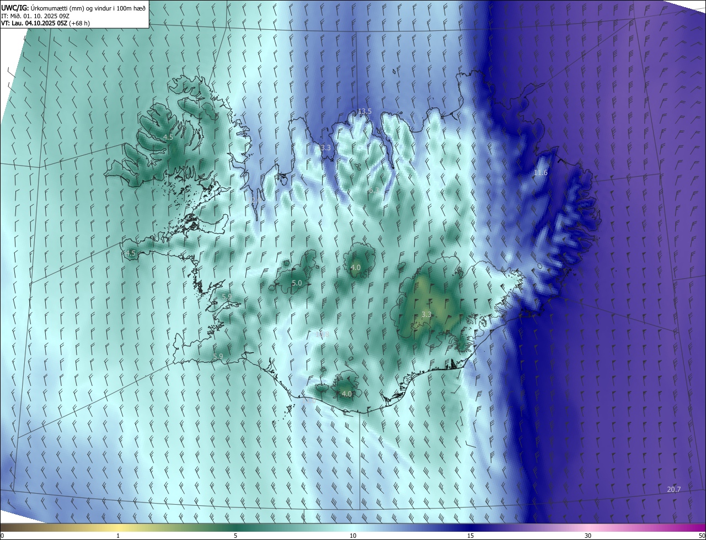Click the 3.3 label beside the northern fjord
The width and height of the screenshot is (706, 540).
tap(325, 147)
